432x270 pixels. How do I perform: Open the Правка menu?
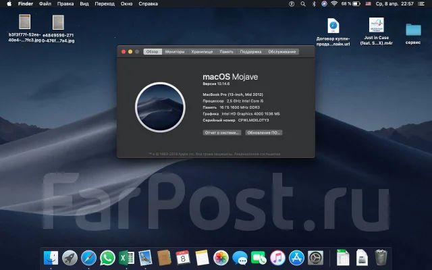(65, 4)
